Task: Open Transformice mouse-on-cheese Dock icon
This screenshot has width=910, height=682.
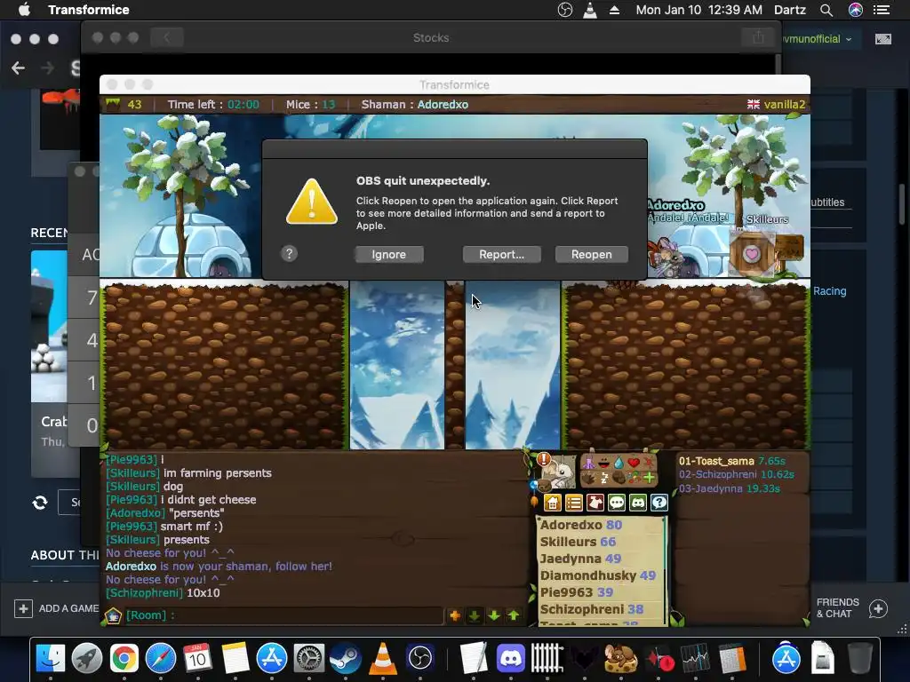Action: tap(621, 658)
